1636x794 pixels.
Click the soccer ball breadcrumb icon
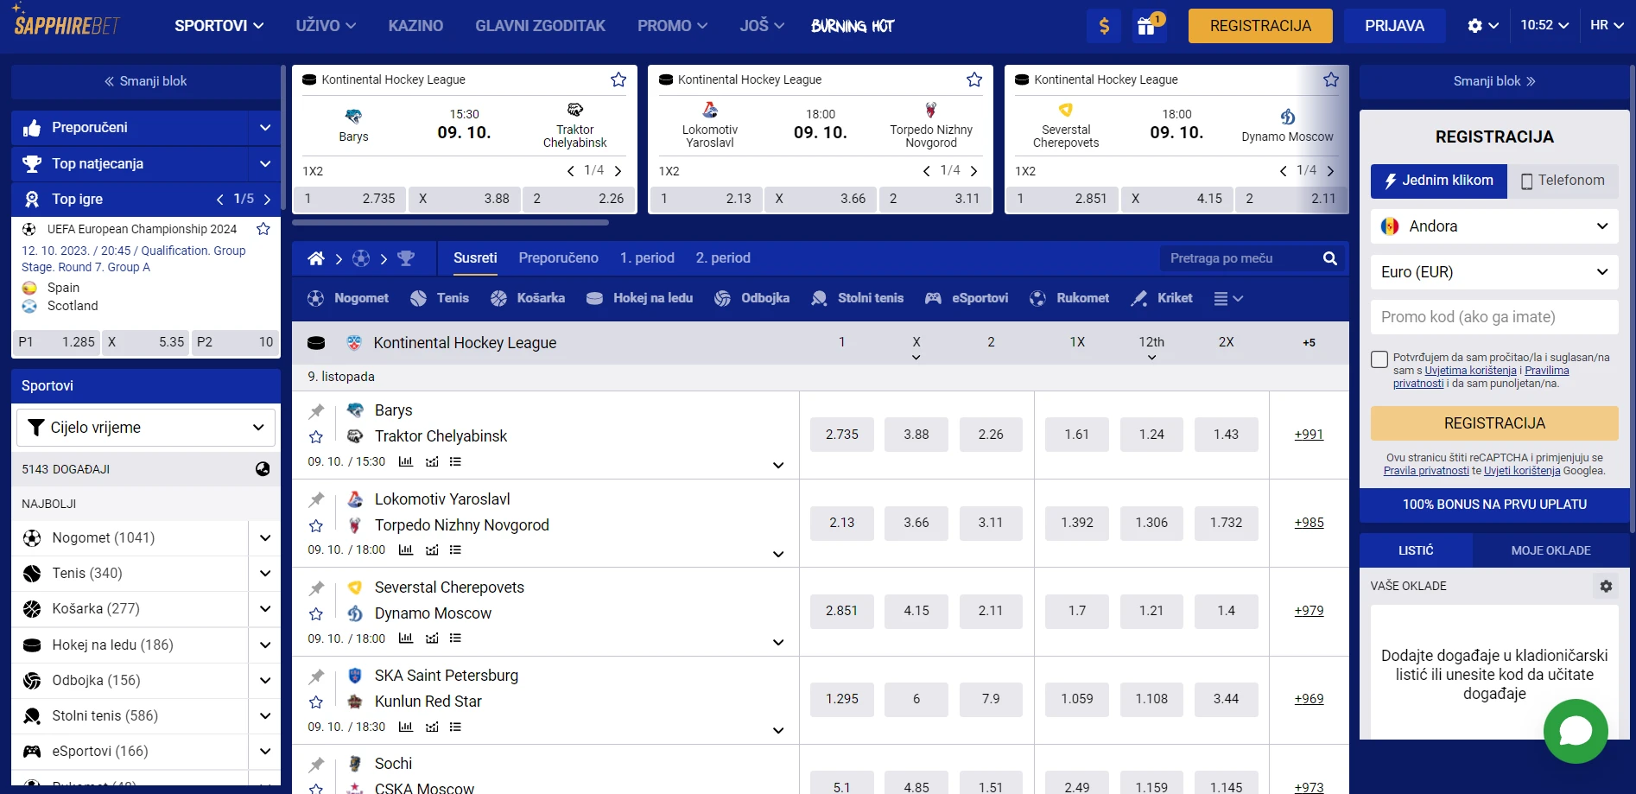[361, 258]
